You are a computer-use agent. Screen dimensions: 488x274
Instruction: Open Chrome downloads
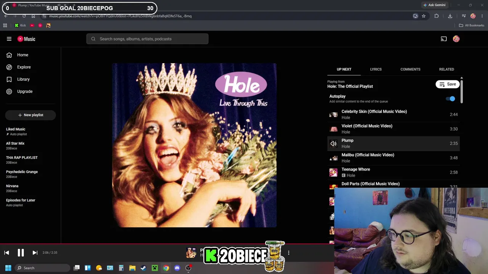(x=450, y=16)
